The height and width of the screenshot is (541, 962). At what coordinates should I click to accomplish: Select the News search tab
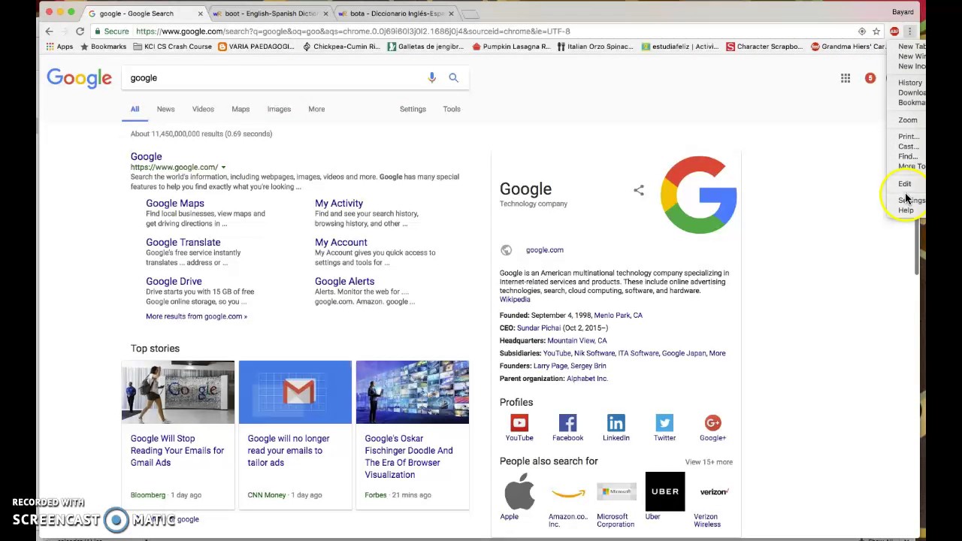point(165,109)
